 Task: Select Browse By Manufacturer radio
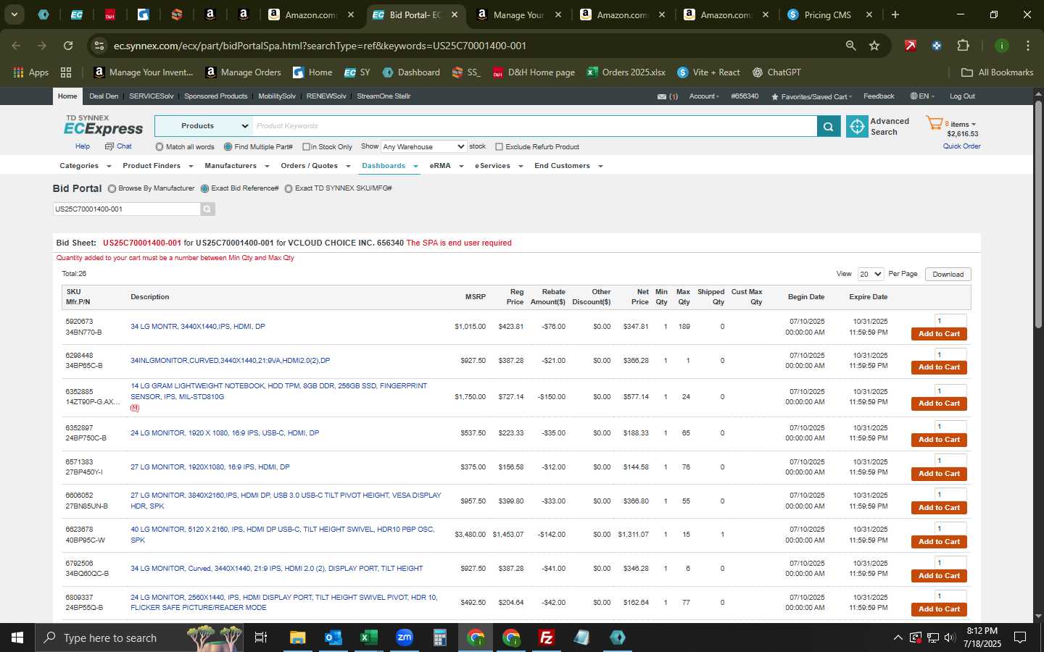112,188
